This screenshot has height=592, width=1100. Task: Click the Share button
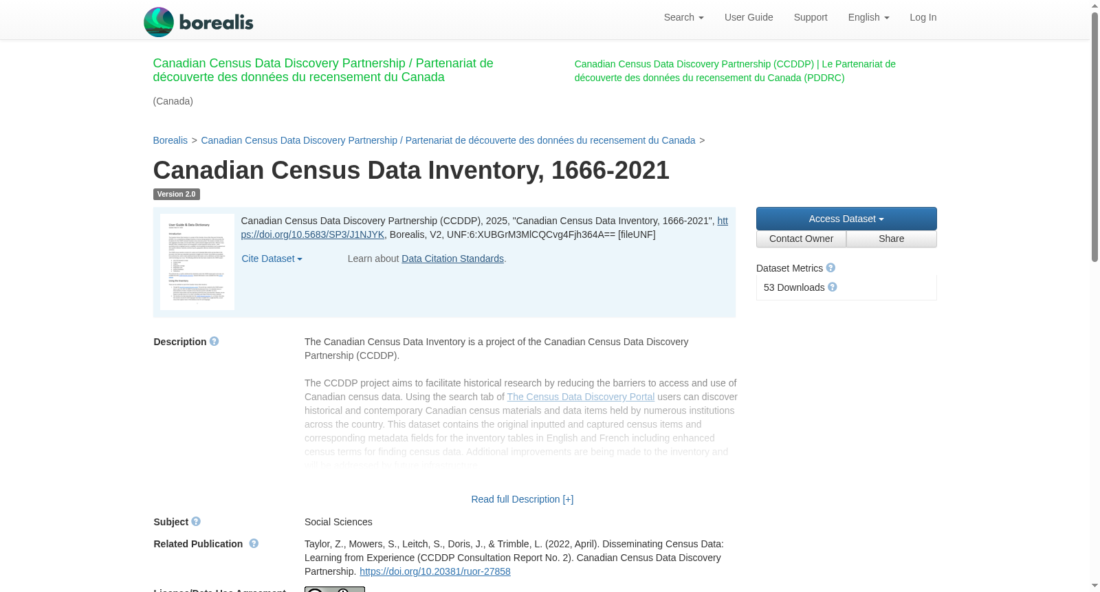(x=892, y=239)
